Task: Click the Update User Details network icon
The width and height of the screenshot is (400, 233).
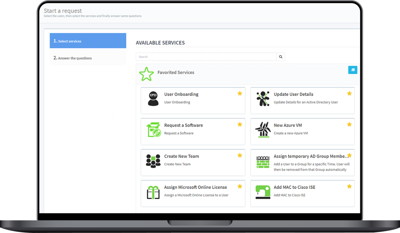Action: (263, 98)
